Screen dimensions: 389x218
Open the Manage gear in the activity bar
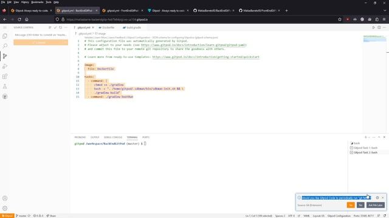tap(5, 208)
